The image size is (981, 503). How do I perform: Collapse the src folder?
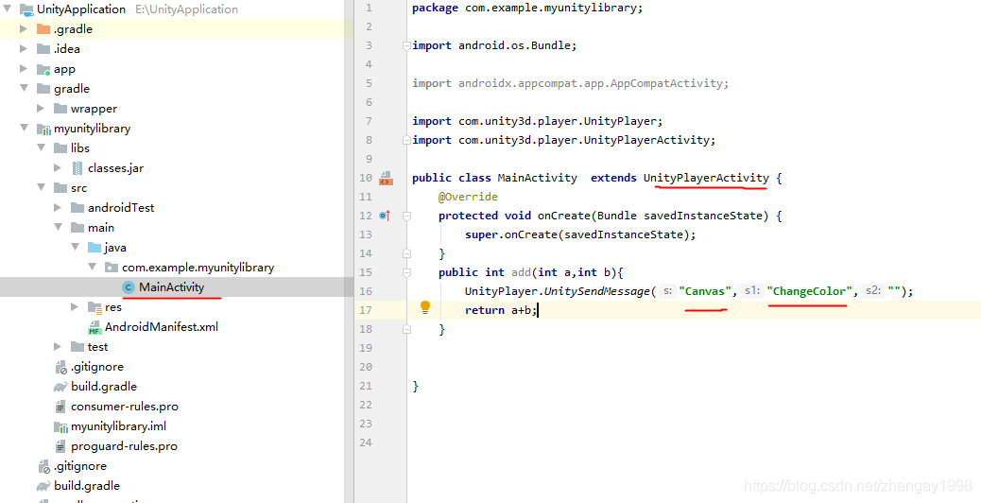click(x=41, y=188)
